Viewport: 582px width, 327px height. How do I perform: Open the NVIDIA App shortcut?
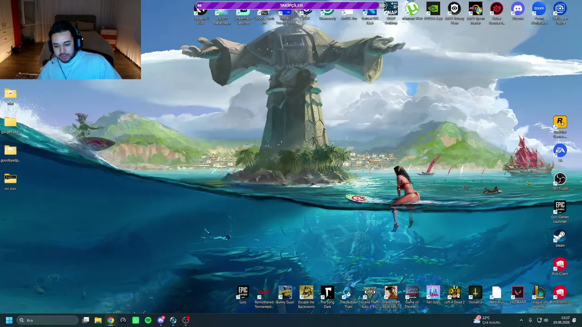point(433,11)
